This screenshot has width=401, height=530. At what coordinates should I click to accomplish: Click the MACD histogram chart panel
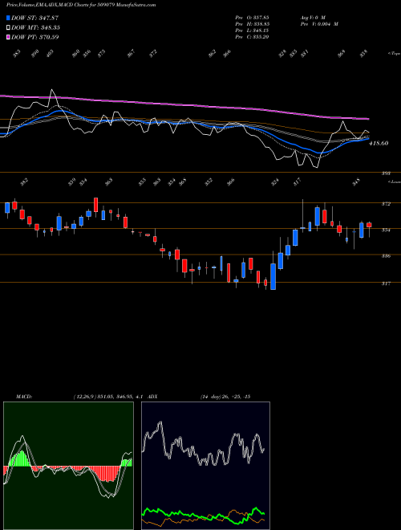click(x=68, y=466)
